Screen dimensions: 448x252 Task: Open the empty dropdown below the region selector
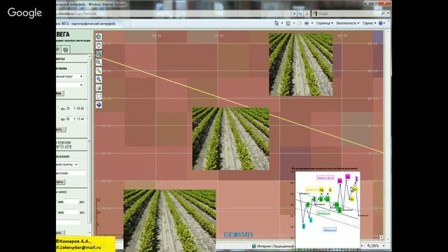click(69, 85)
